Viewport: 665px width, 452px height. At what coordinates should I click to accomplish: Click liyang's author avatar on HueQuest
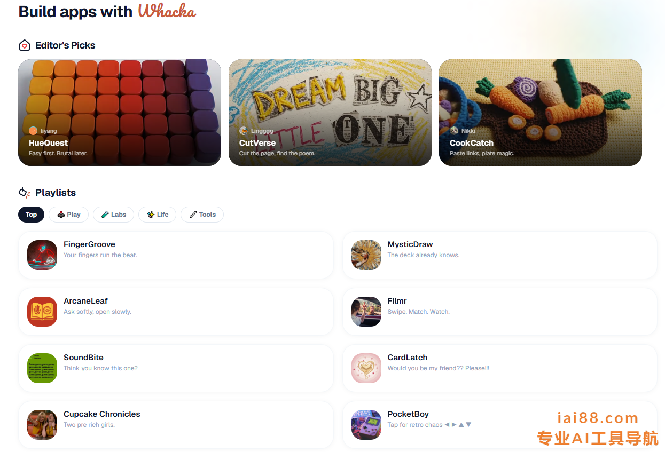[33, 131]
